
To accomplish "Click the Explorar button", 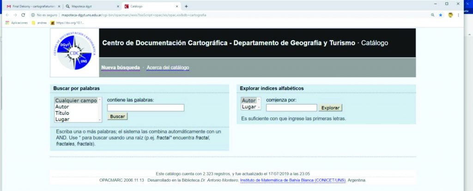I will coord(330,107).
